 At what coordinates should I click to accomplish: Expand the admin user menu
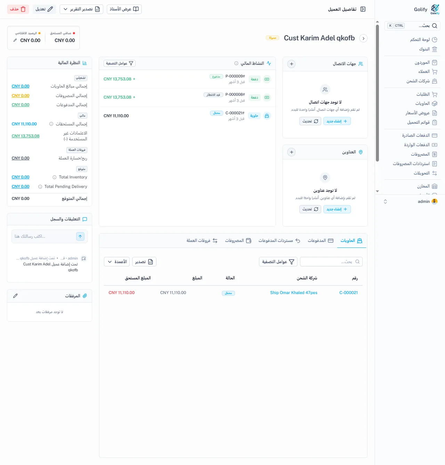click(x=385, y=202)
